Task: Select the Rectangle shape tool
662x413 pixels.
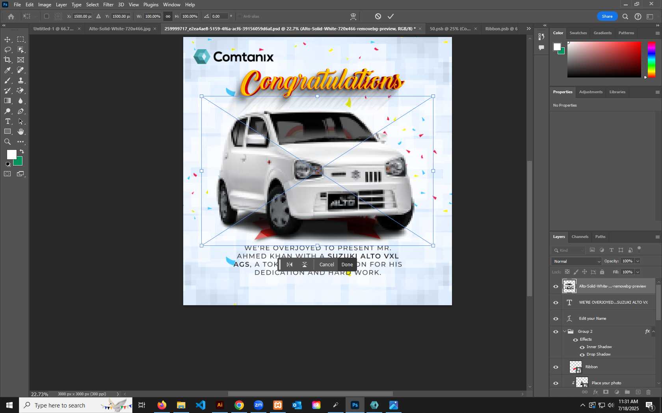Action: click(x=7, y=132)
